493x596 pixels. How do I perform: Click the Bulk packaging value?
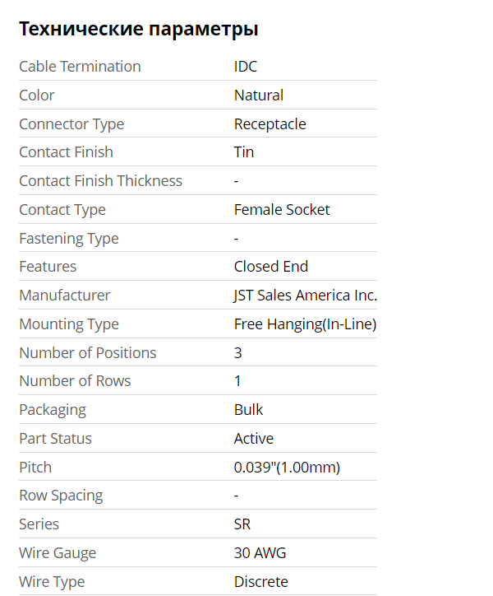point(248,410)
